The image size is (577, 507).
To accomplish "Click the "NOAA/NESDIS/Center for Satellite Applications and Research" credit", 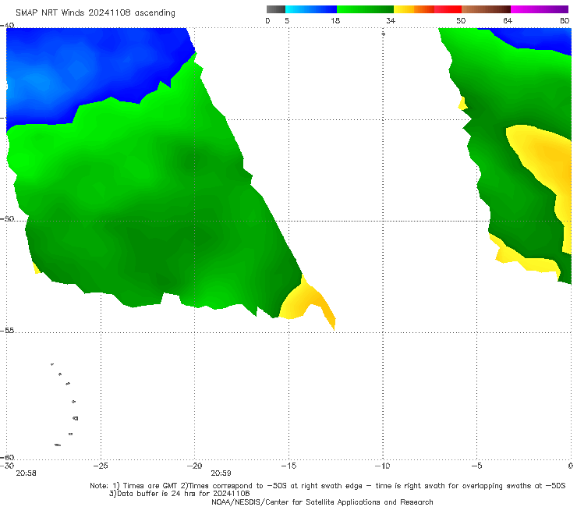I will (x=322, y=502).
